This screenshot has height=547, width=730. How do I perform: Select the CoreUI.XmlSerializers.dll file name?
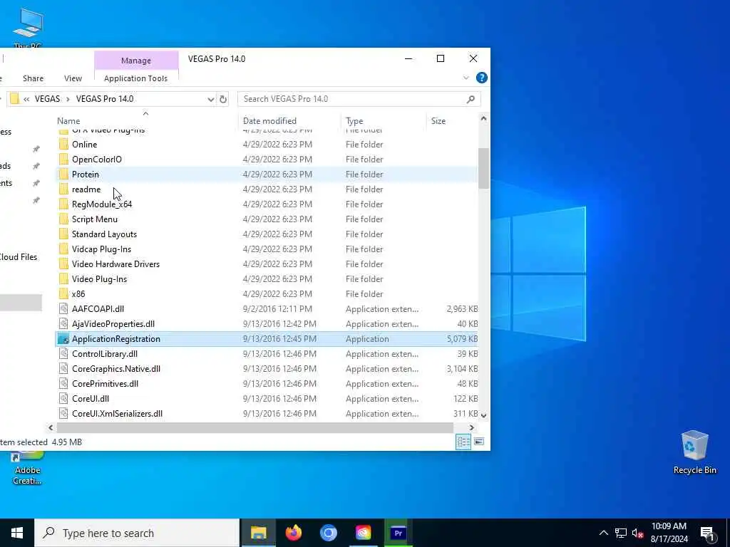click(x=118, y=414)
